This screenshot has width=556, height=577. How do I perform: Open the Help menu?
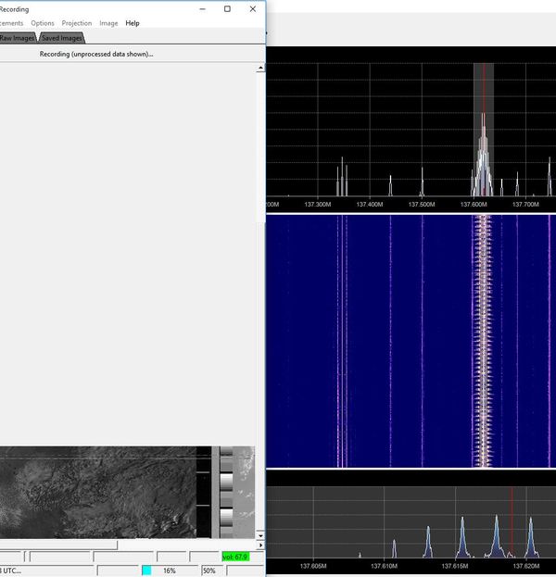[x=133, y=23]
